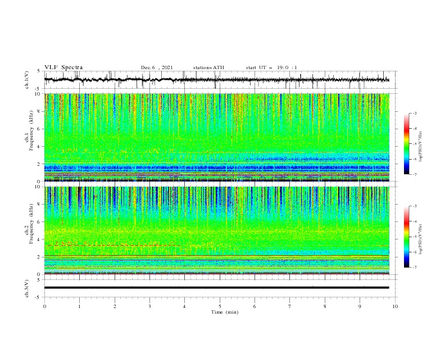Click the '6' kHz tick on ch.2 frequency axis

click(39, 222)
